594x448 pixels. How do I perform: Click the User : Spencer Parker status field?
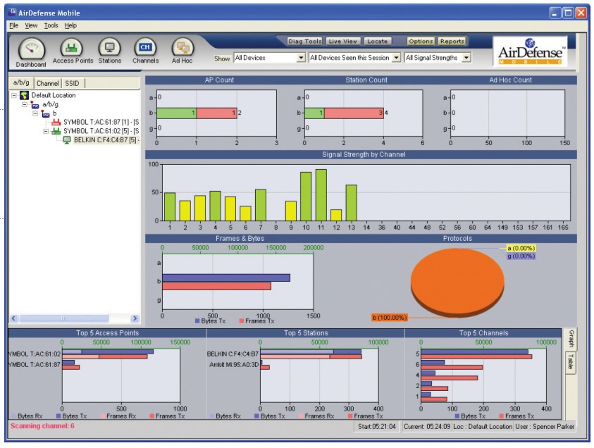click(x=545, y=426)
